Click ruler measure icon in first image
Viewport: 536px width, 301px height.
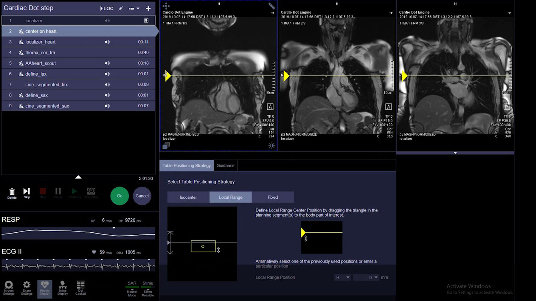[272, 6]
